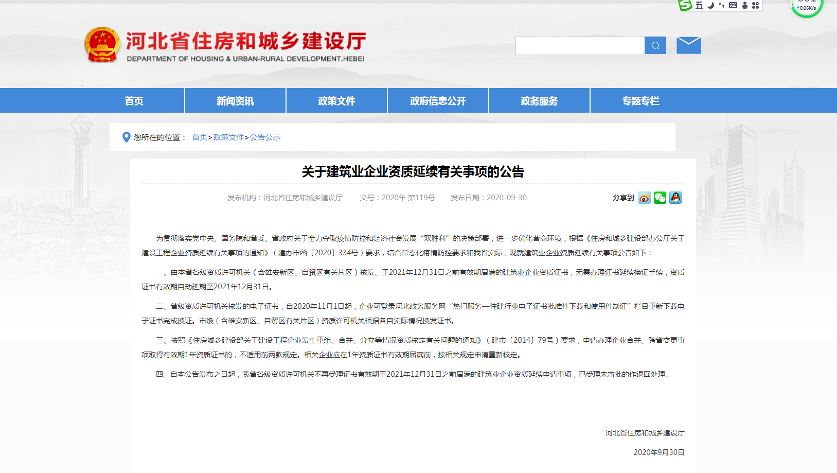This screenshot has width=837, height=473.
Task: Click the closing date 2020年9月30日
Action: click(x=659, y=452)
